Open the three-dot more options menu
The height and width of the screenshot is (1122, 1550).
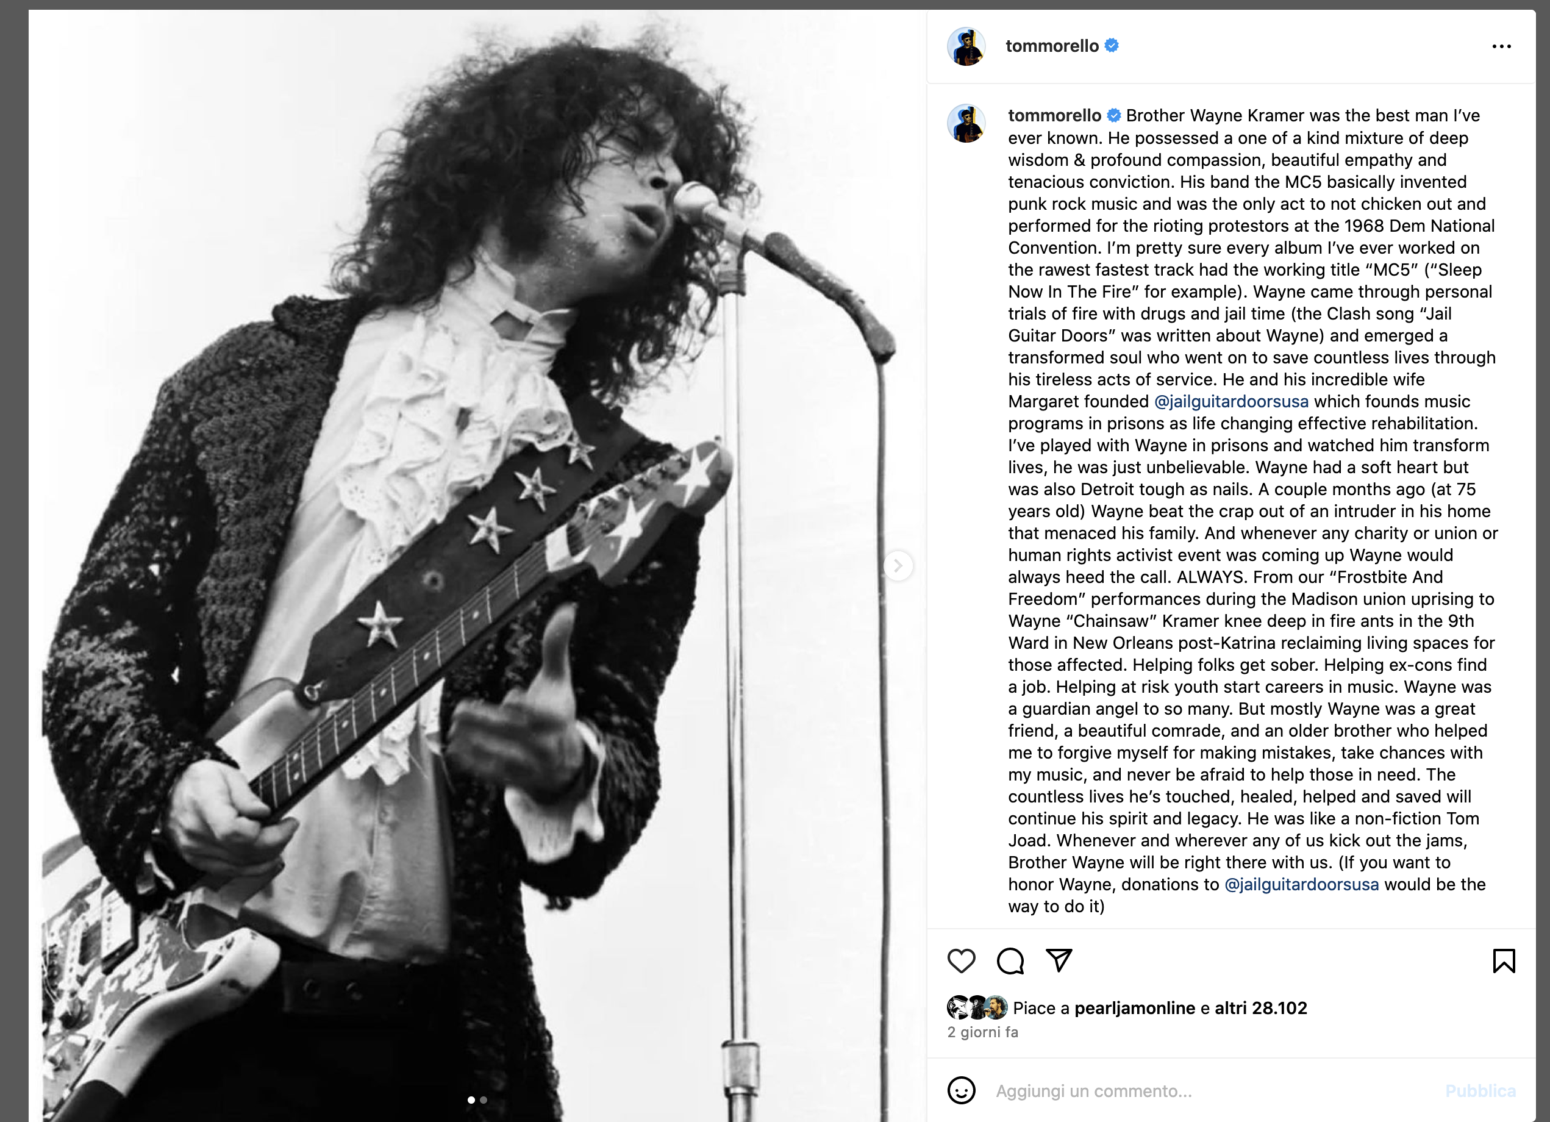[x=1501, y=46]
